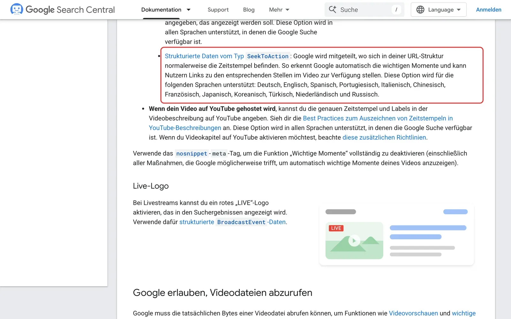Expand the Dokumentation dropdown arrow
The height and width of the screenshot is (319, 511).
[188, 10]
